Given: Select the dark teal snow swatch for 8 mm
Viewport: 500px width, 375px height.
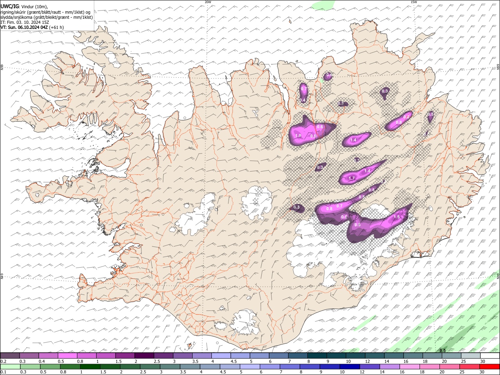Looking at the screenshot, I should [x=317, y=355].
